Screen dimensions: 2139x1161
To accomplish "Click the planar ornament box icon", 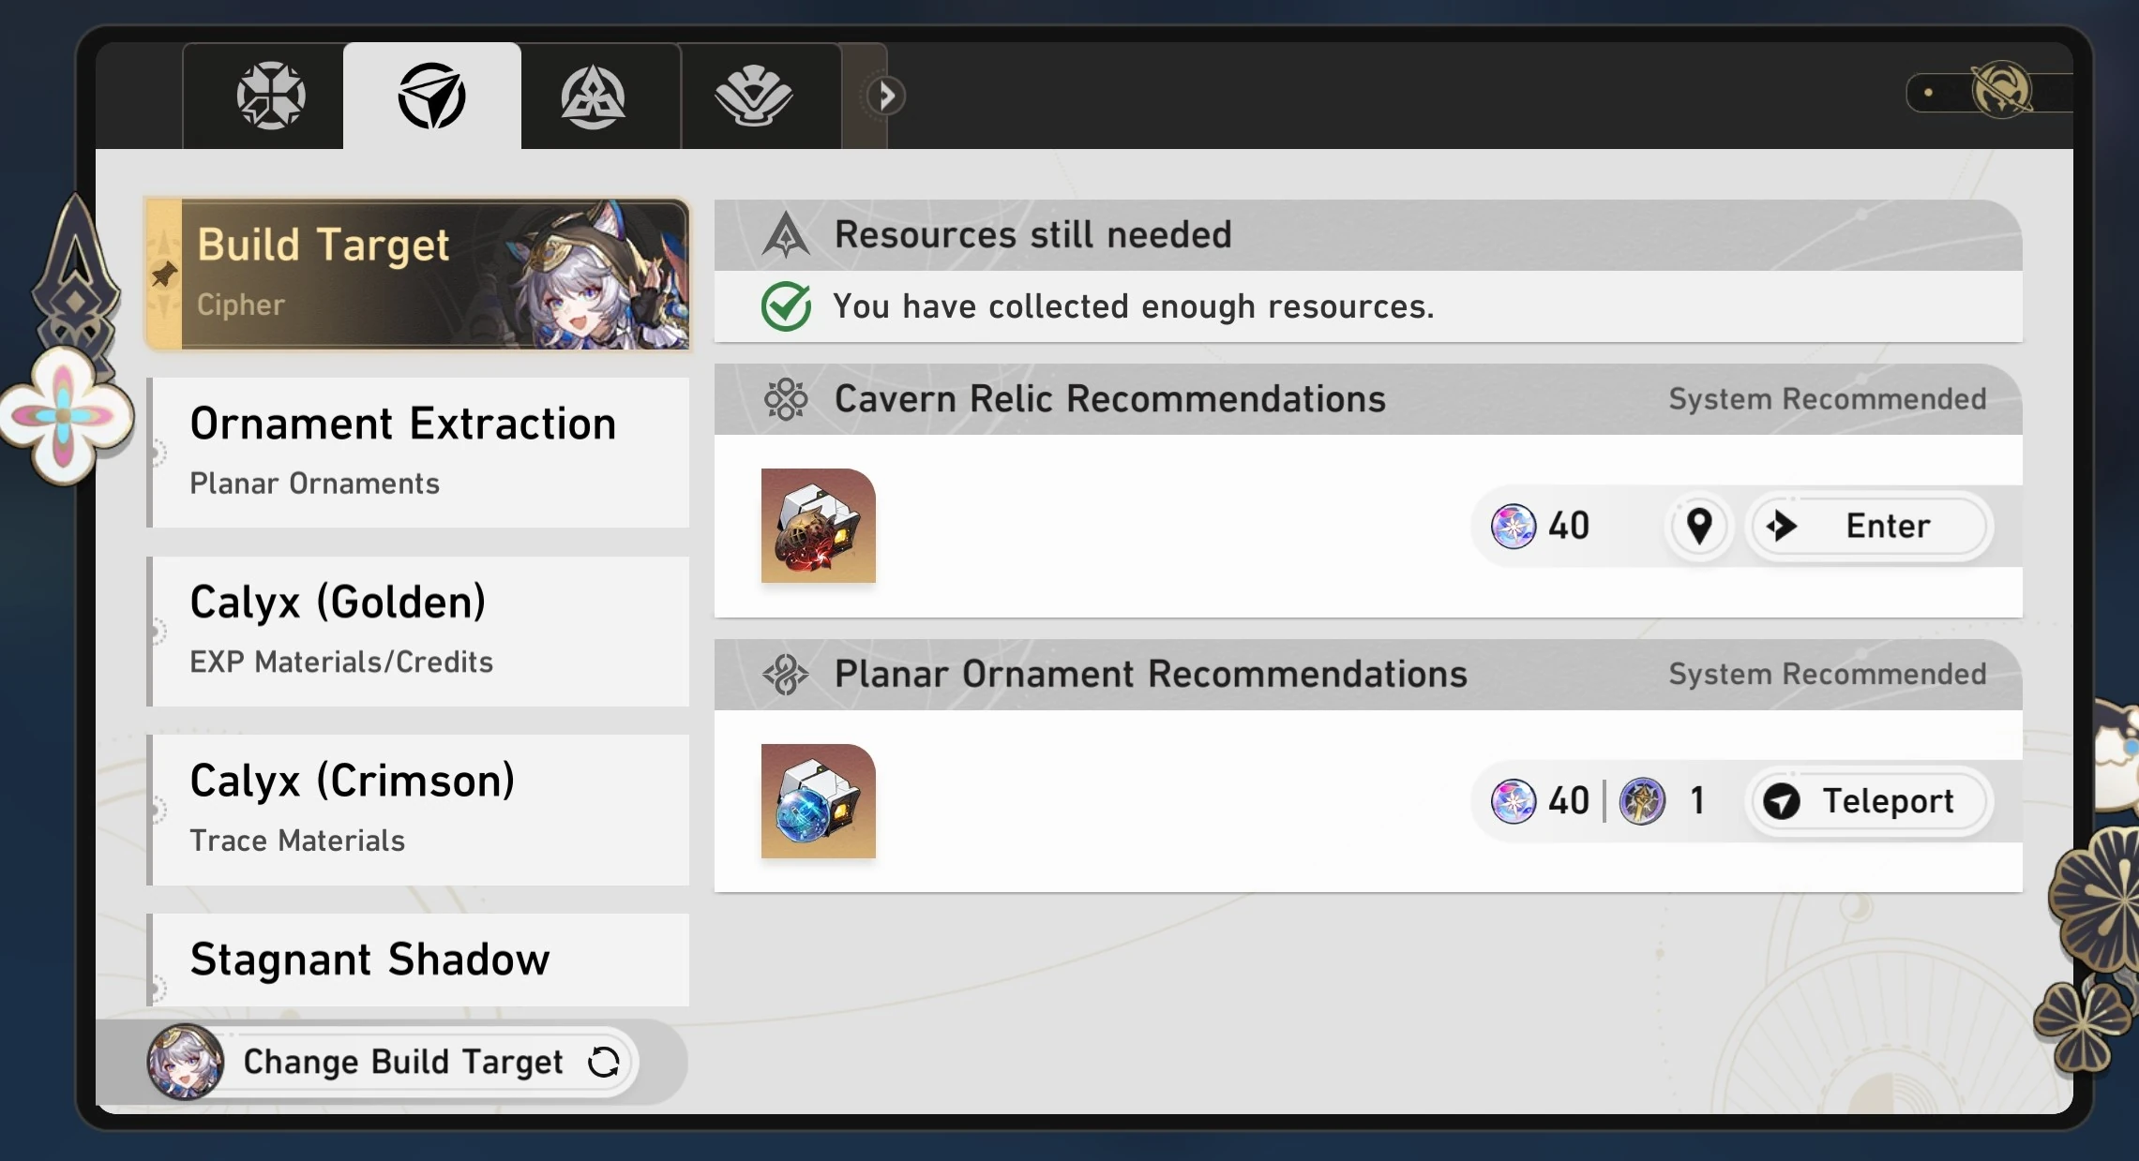I will point(818,801).
